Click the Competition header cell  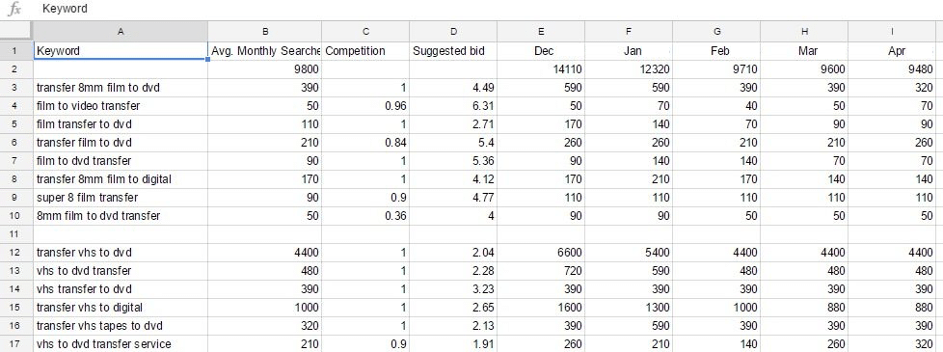pyautogui.click(x=365, y=51)
